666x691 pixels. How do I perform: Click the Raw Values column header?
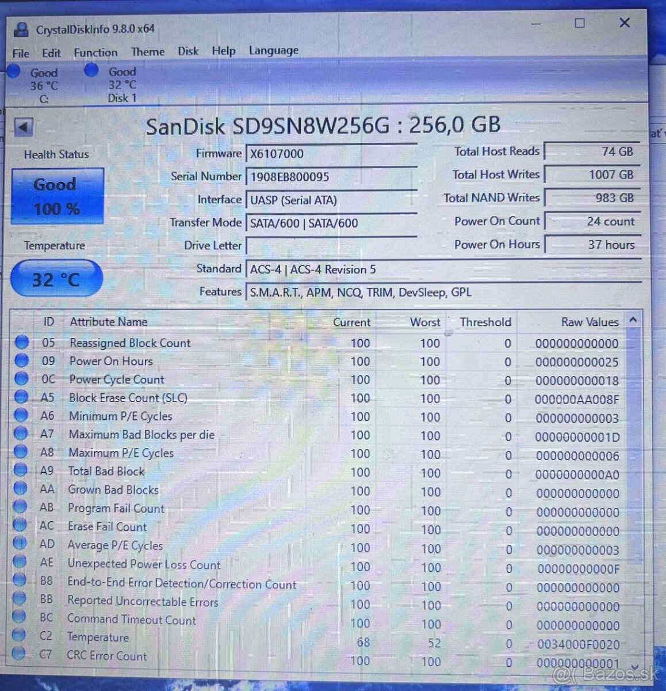pos(590,322)
